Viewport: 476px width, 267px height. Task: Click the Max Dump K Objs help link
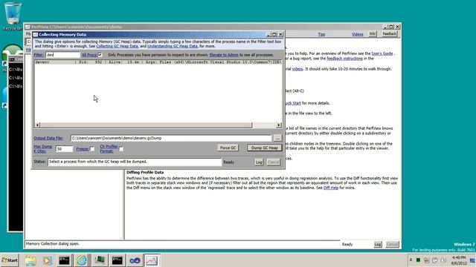[x=43, y=148]
